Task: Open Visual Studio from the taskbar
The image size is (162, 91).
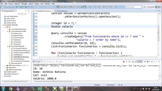Action: [40, 89]
